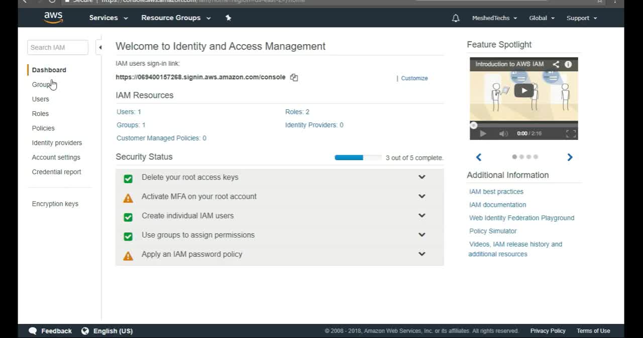
Task: Click the pin icon in navigation bar
Action: (228, 18)
